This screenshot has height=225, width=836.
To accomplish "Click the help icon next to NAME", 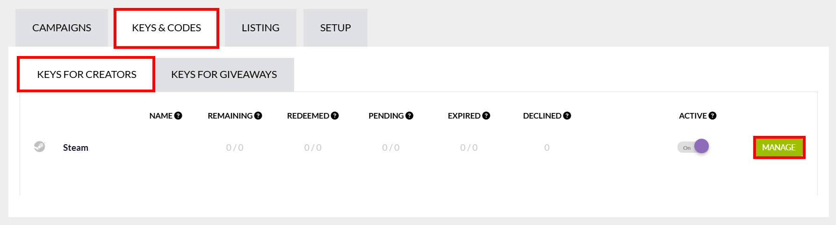I will (178, 116).
